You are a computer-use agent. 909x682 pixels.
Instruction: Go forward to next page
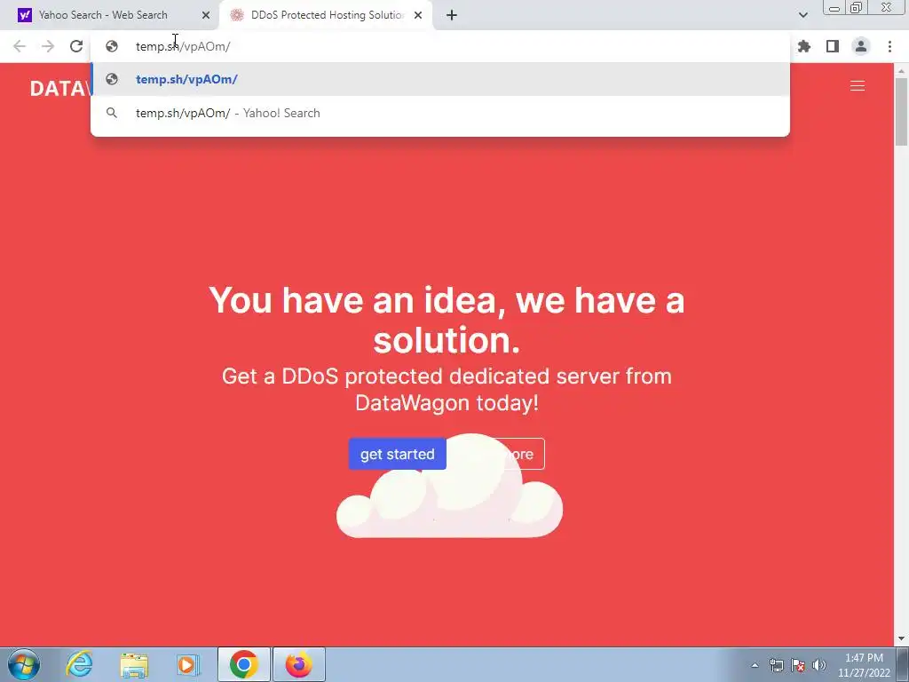48,46
